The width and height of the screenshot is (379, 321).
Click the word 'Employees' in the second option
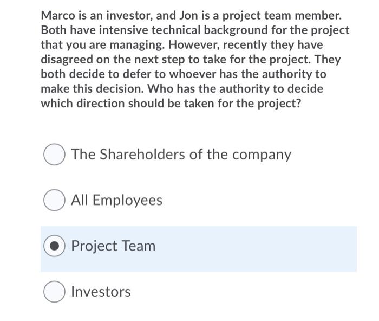127,201
